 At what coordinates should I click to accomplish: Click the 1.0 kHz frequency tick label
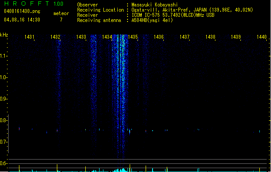click(x=3, y=77)
